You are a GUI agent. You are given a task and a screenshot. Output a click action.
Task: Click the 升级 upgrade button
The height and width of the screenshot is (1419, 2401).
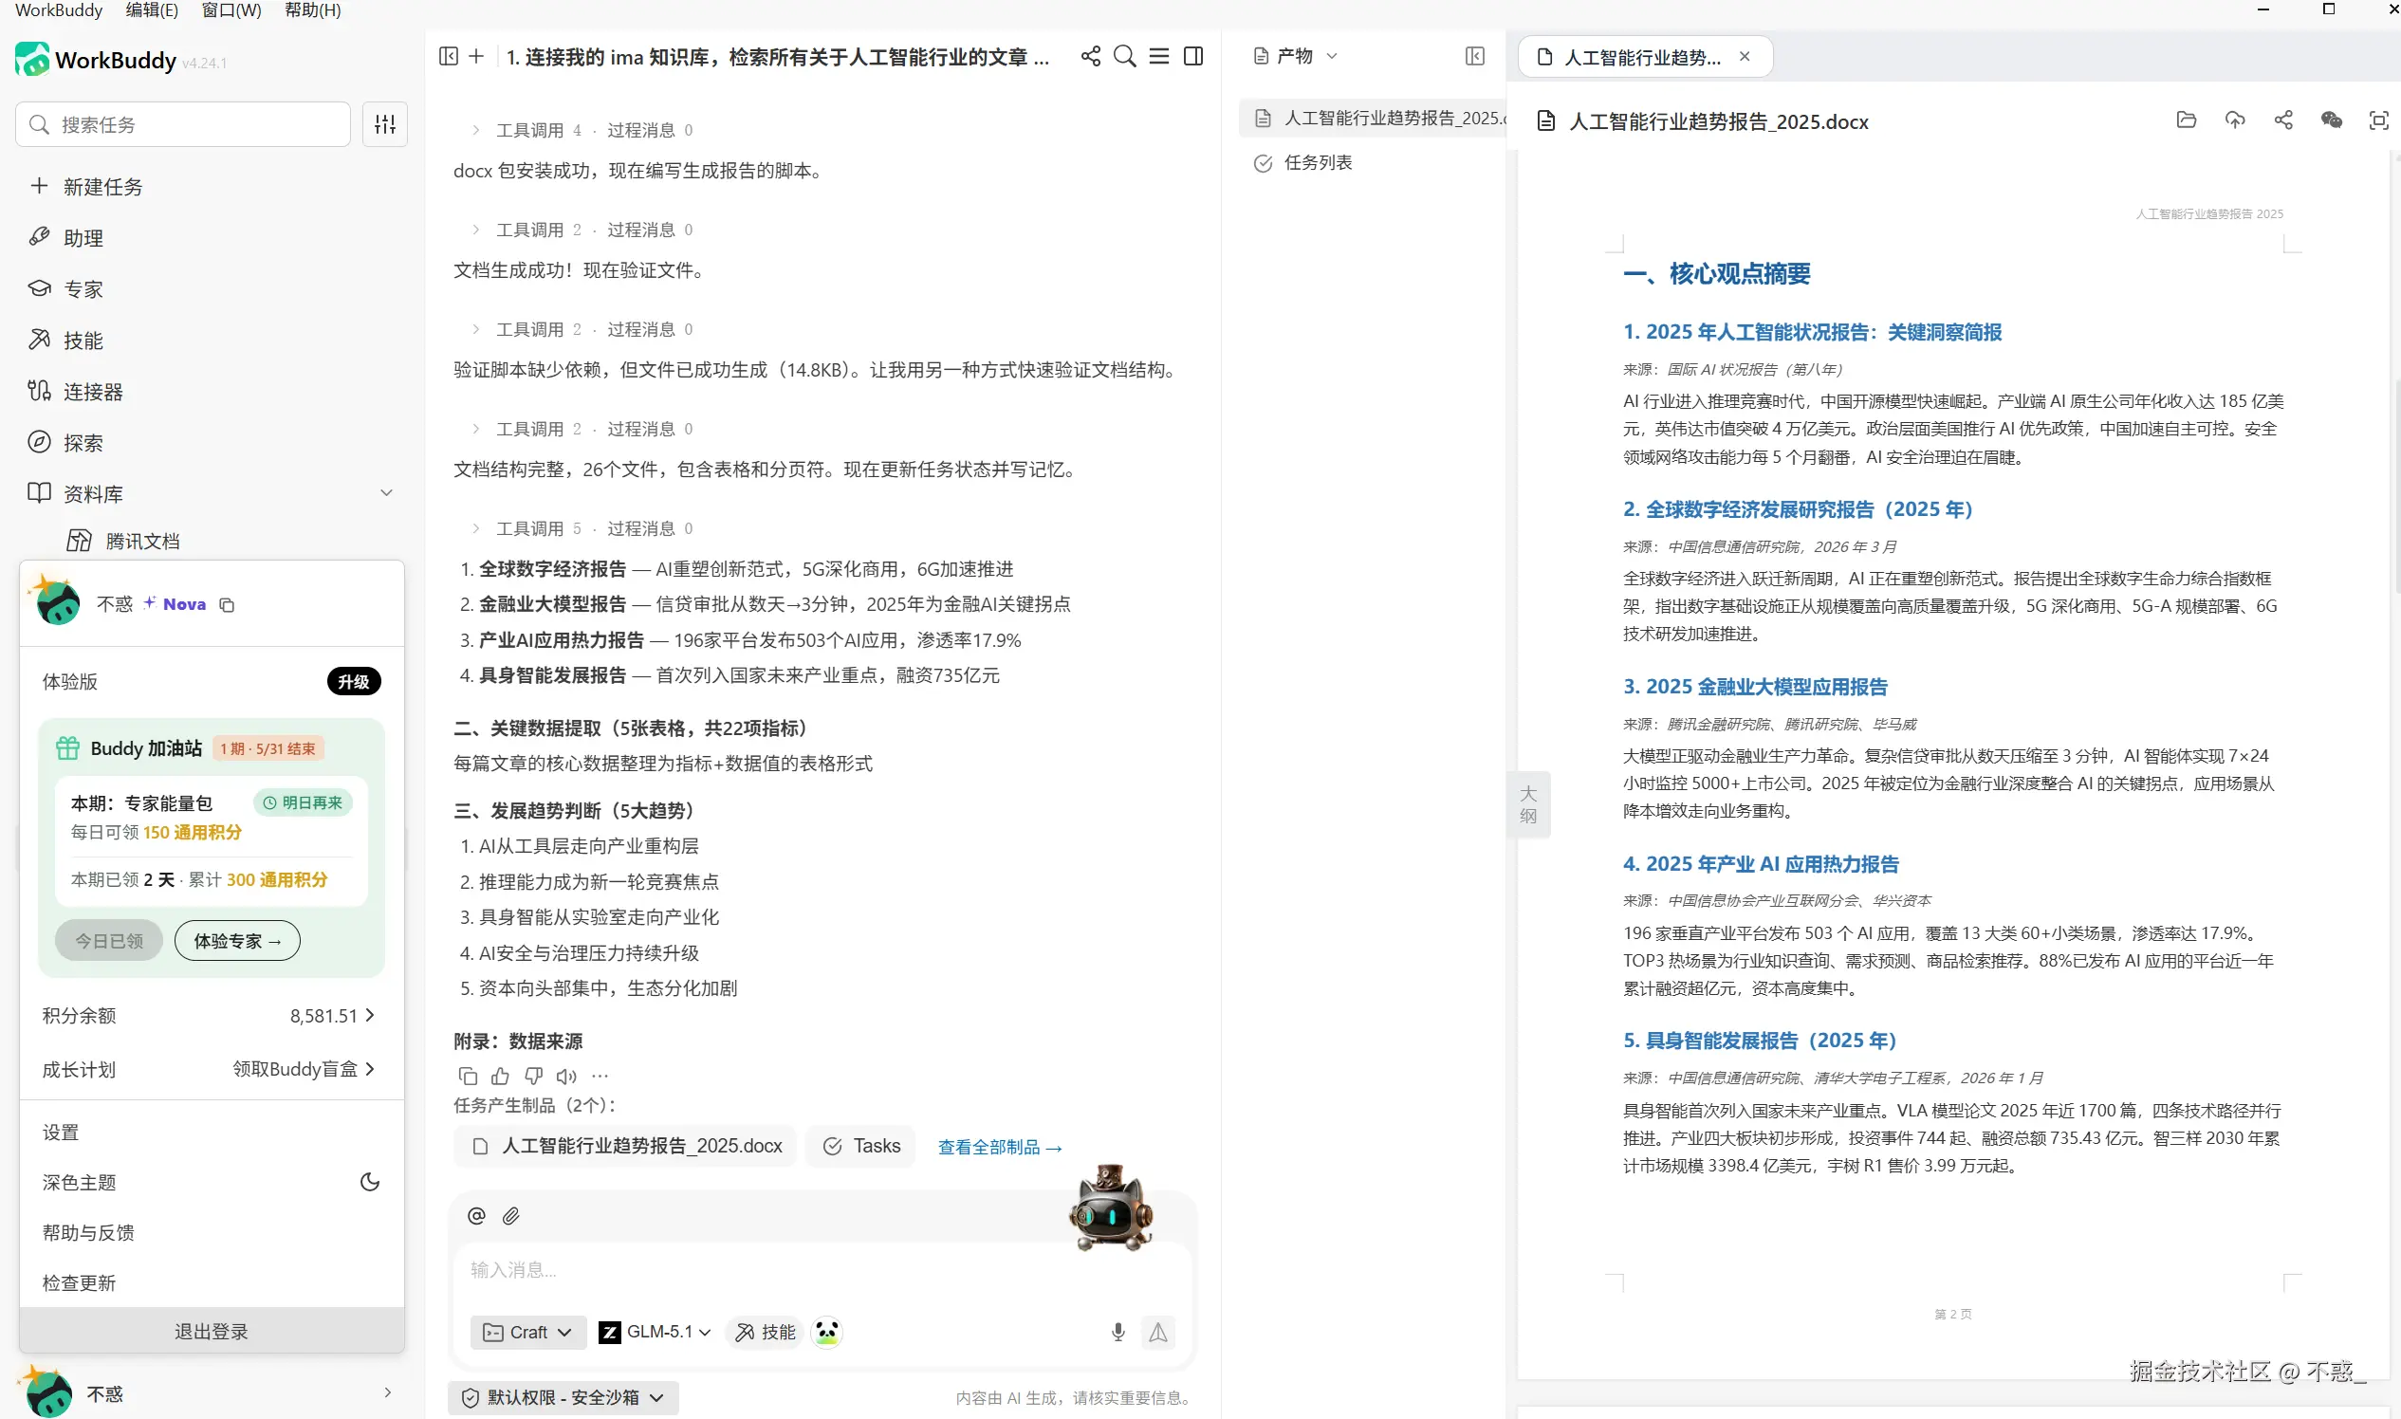click(354, 682)
